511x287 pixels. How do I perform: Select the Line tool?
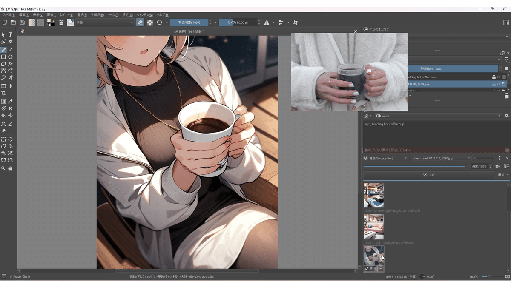(x=10, y=50)
